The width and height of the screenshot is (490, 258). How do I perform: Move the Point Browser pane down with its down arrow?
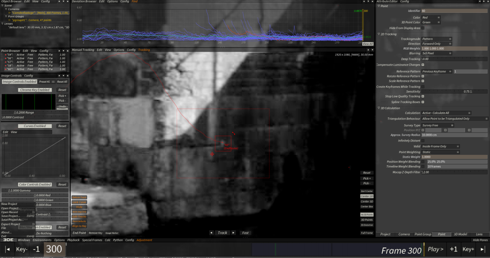[64, 51]
